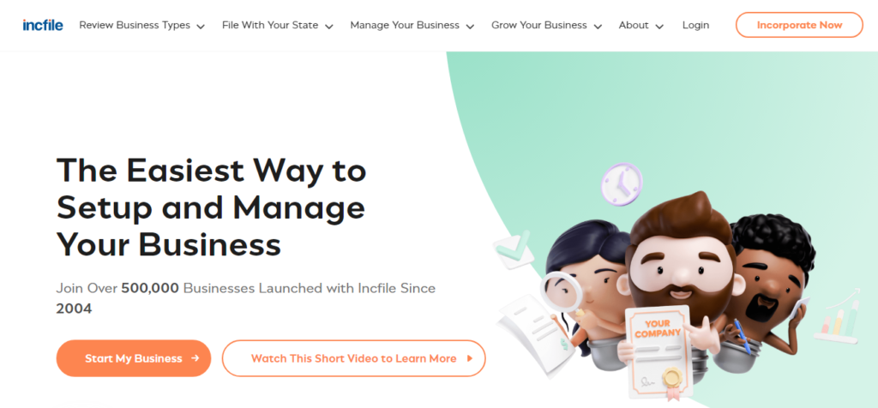The image size is (878, 408).
Task: Click the gold seal ribbon on certificate
Action: 672,381
